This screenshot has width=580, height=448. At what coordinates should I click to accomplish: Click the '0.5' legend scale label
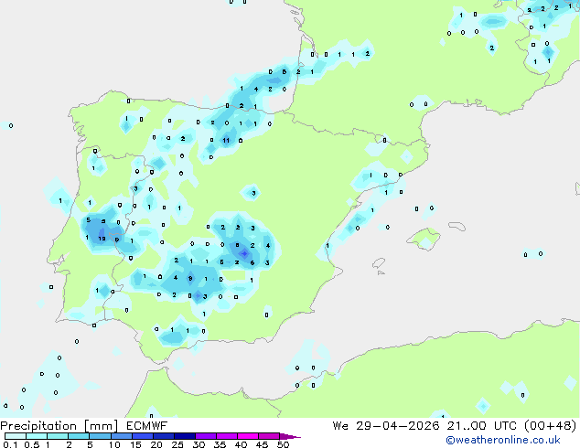click(x=32, y=444)
